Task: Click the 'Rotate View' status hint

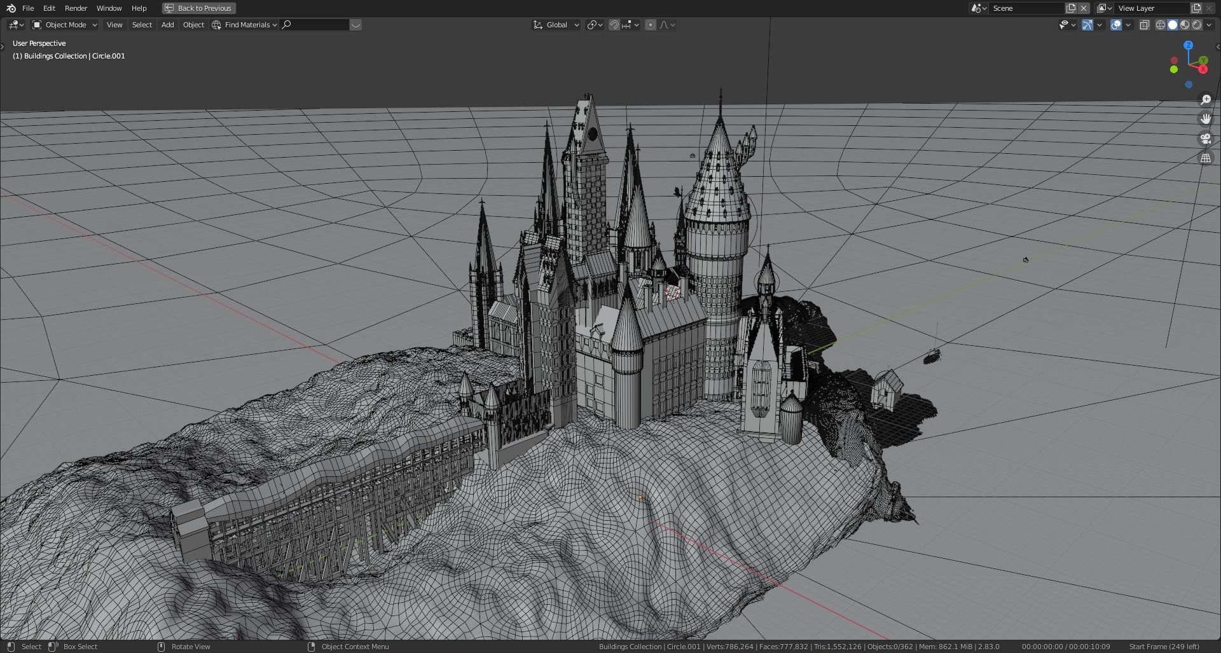Action: (191, 647)
